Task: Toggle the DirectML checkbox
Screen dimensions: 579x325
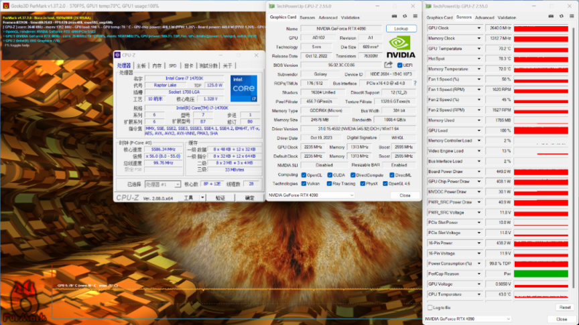Action: coord(392,175)
